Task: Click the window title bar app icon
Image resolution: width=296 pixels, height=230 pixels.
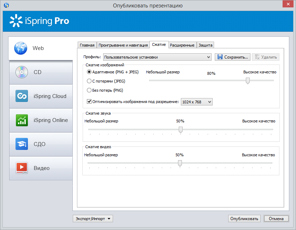Action: (6, 5)
